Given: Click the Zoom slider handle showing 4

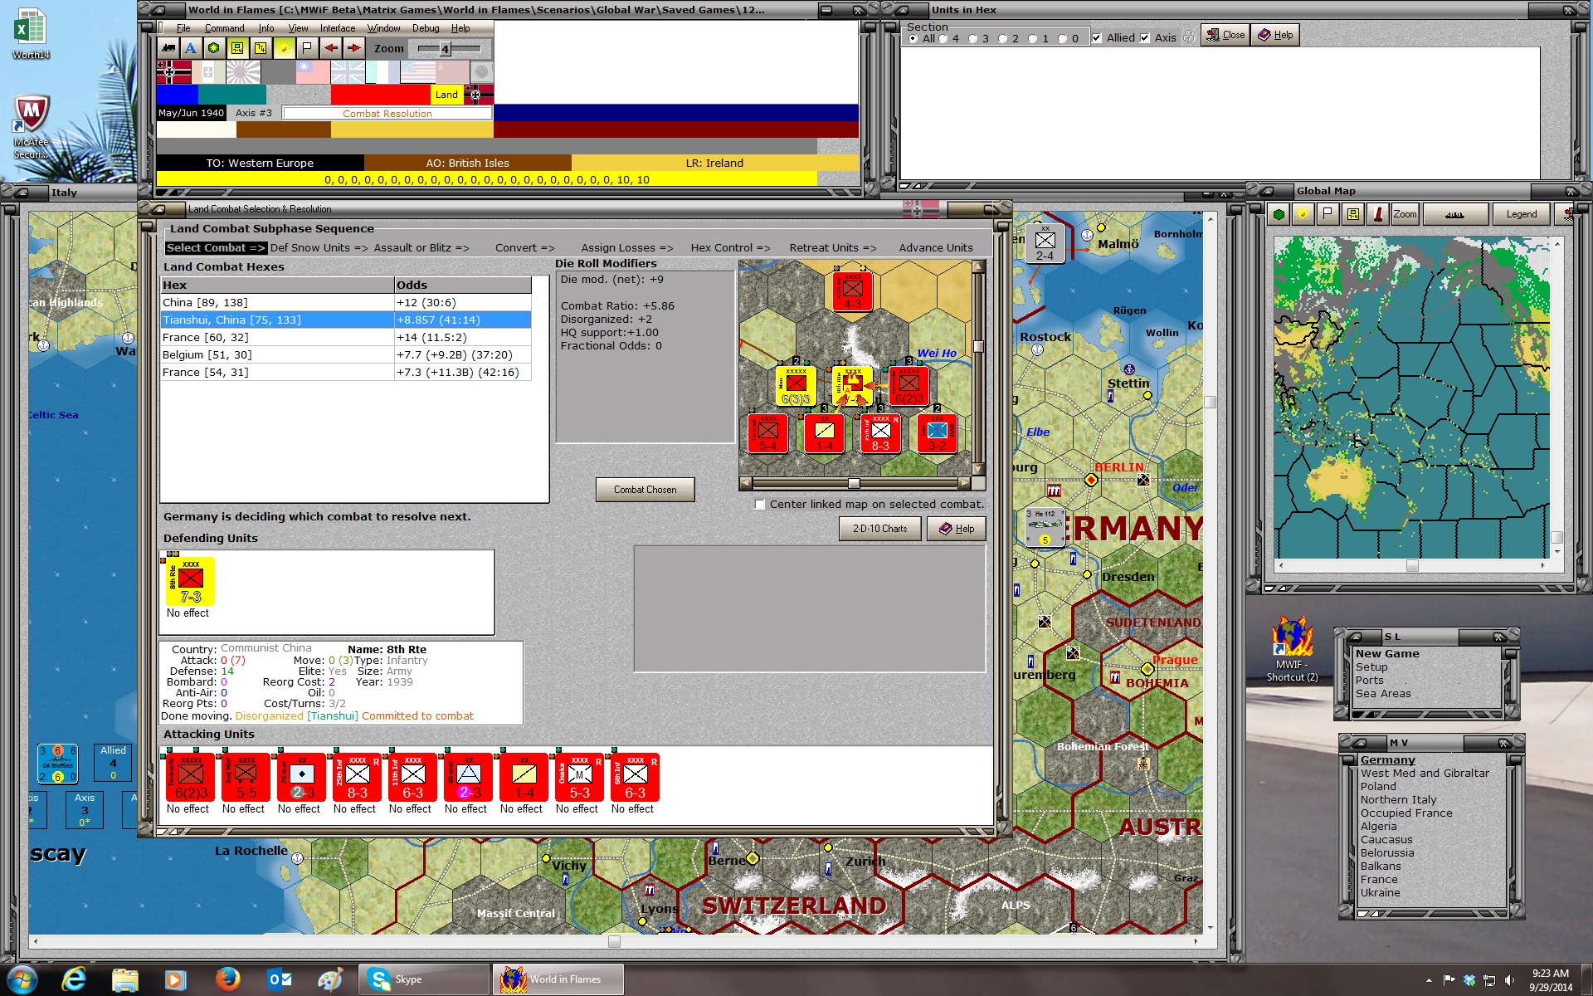Looking at the screenshot, I should (445, 49).
